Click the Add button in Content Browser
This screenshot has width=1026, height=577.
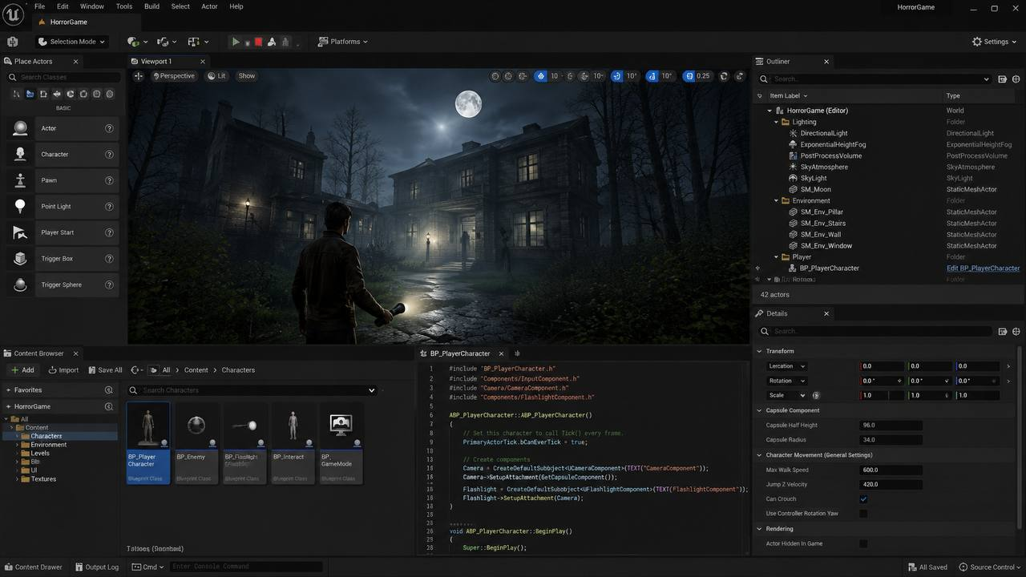coord(22,370)
